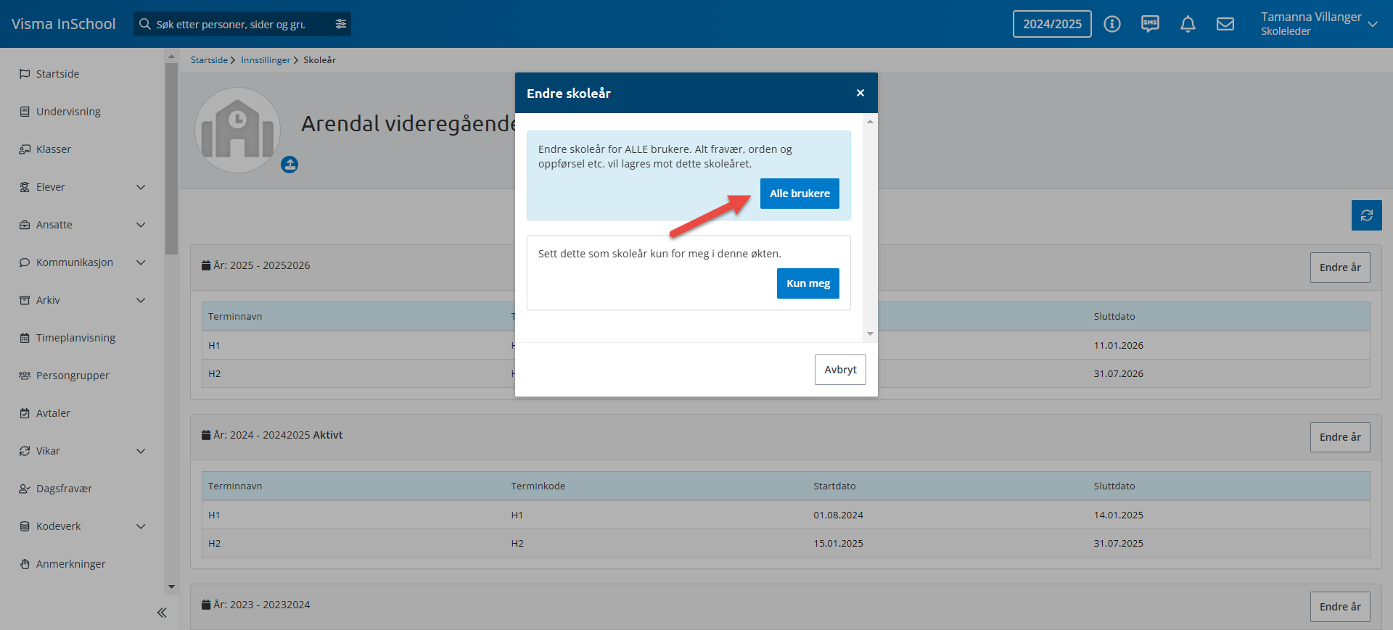This screenshot has width=1393, height=630.
Task: Click the Kun meg button
Action: point(808,283)
